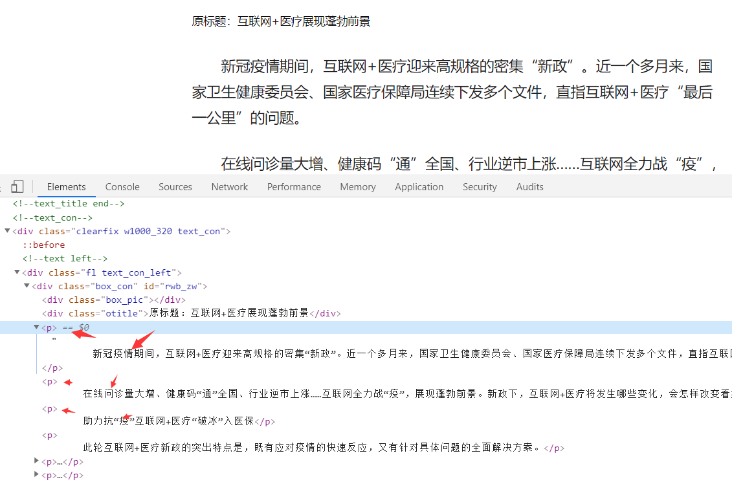The width and height of the screenshot is (732, 484).
Task: Toggle the device toolbar icon
Action: click(x=17, y=186)
